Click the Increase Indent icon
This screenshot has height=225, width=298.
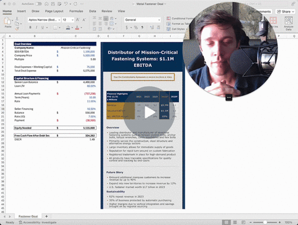(100, 29)
